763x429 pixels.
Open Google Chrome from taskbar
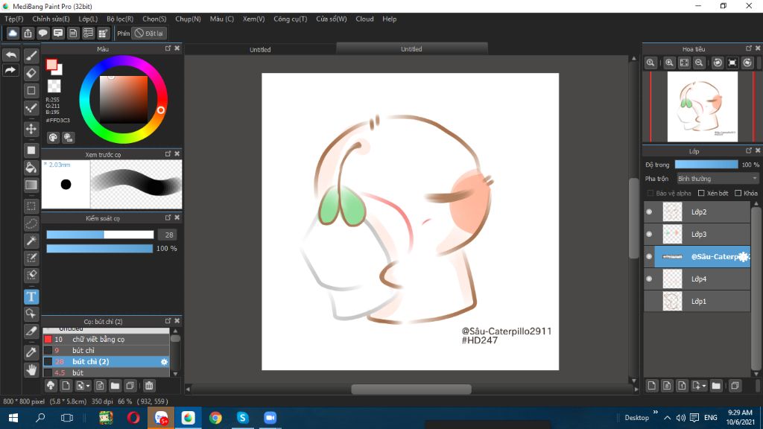215,418
